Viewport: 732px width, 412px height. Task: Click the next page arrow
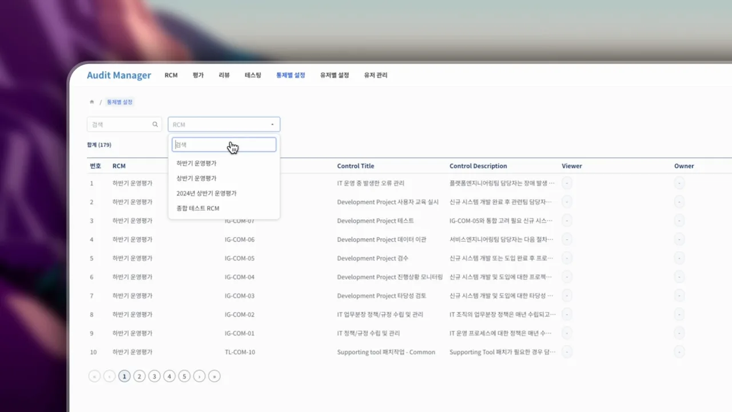199,376
